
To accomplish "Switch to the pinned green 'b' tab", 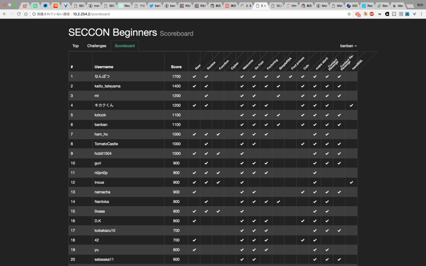I will pos(35,5).
